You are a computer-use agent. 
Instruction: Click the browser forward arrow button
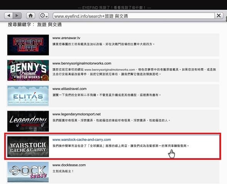pos(17,16)
